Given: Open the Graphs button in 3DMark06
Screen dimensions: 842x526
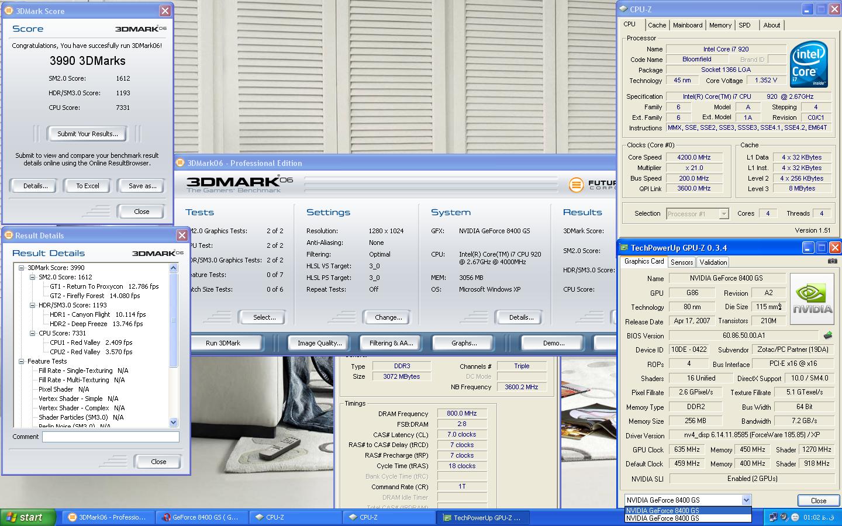Looking at the screenshot, I should point(464,343).
